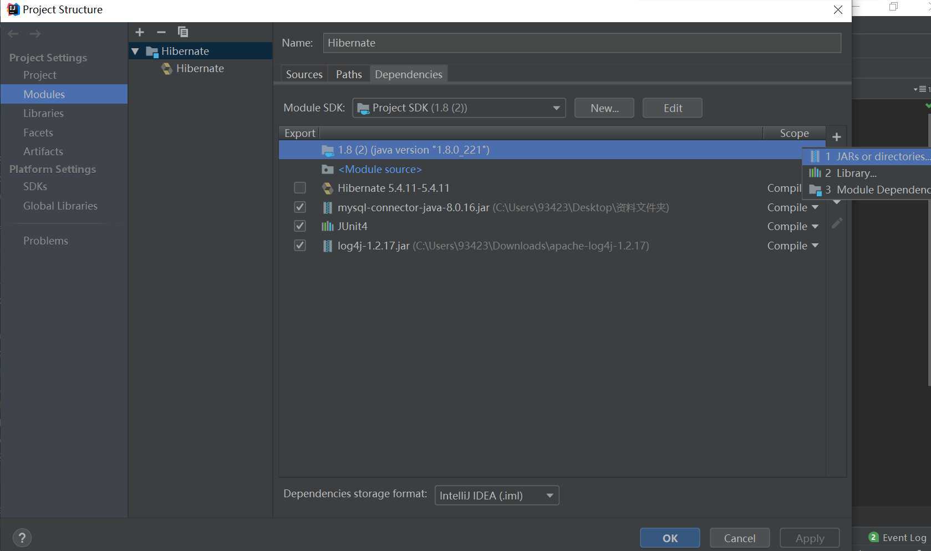Uncheck export for JUnit4

click(x=300, y=226)
